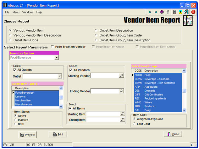Open the calculator toolbar icon
The width and height of the screenshot is (199, 149).
point(174,12)
